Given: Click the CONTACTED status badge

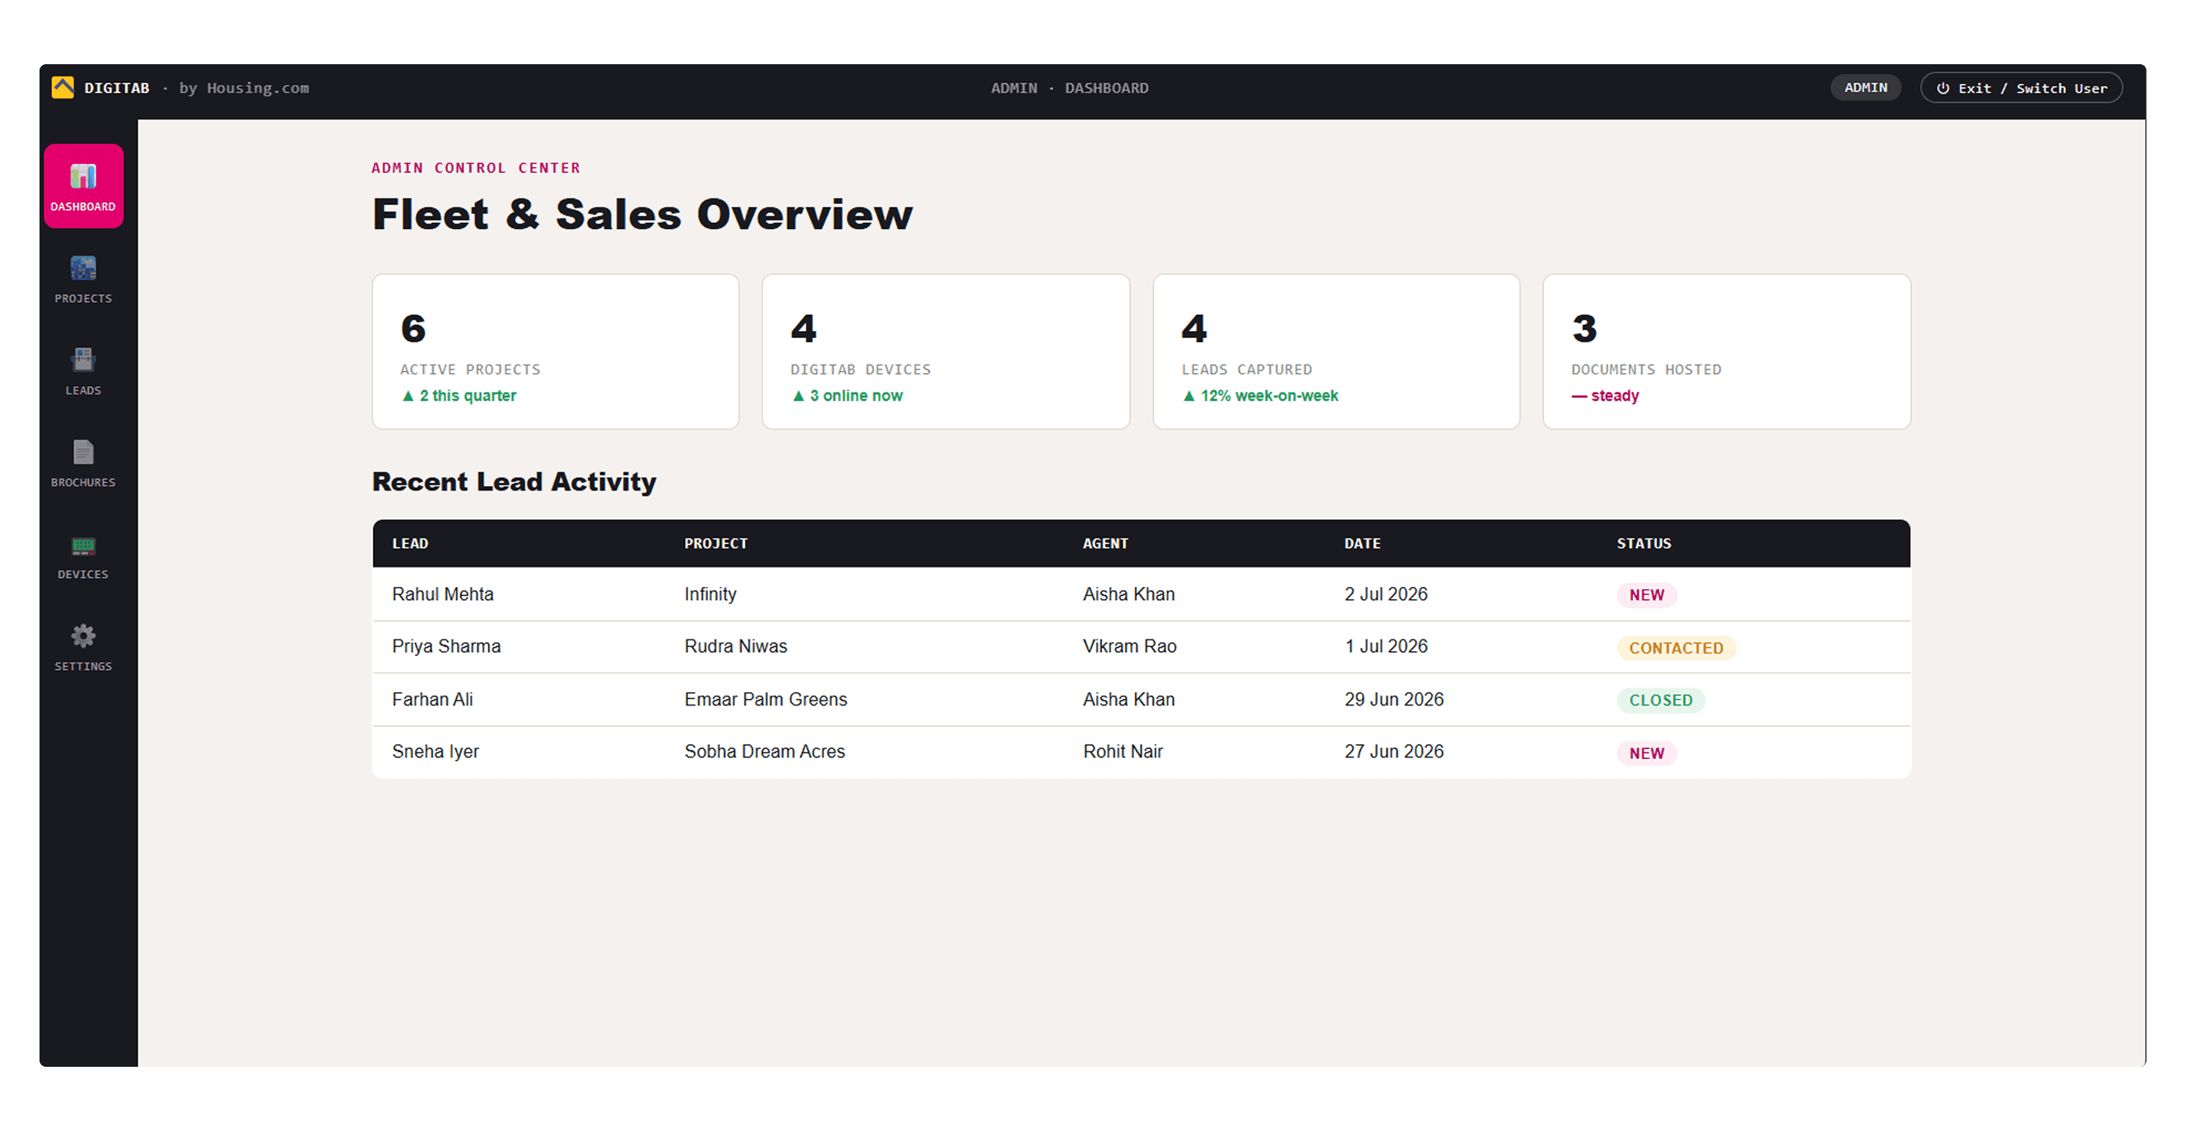Looking at the screenshot, I should 1676,648.
